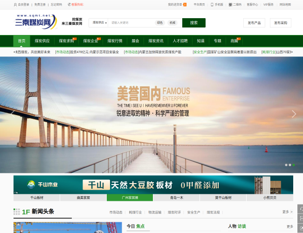Open the mobile version phone icon
Viewport: 303px width, 233px height.
coord(212,5)
